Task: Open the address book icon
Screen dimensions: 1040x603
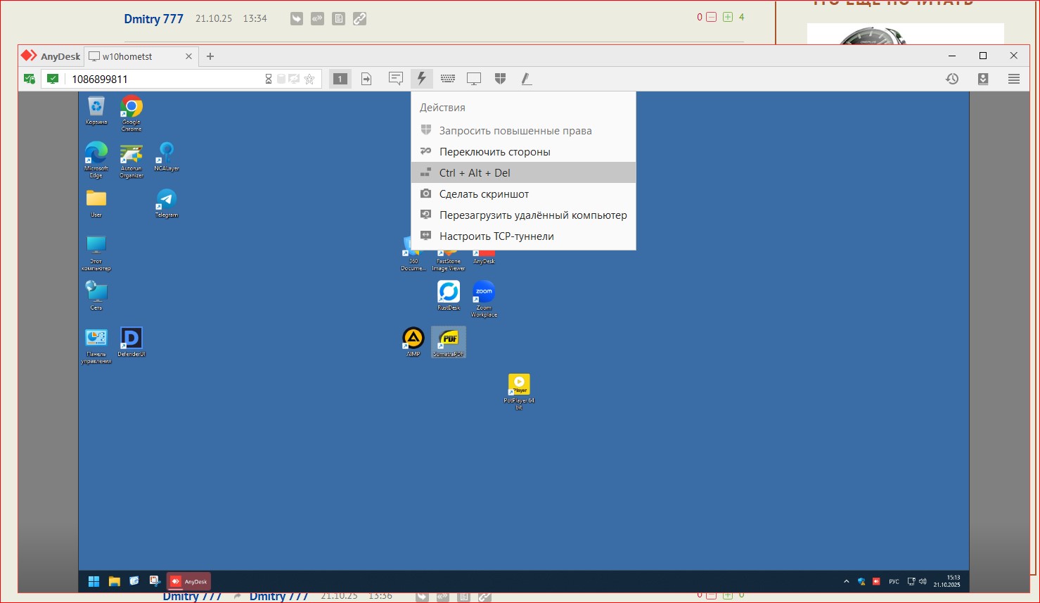Action: click(x=983, y=79)
